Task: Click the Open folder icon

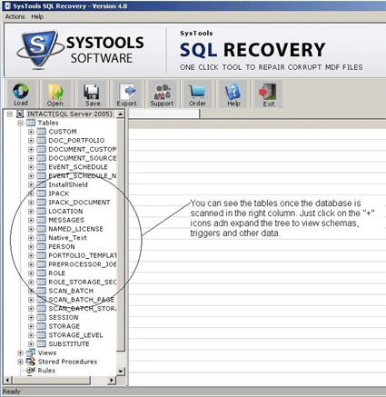Action: coord(55,94)
